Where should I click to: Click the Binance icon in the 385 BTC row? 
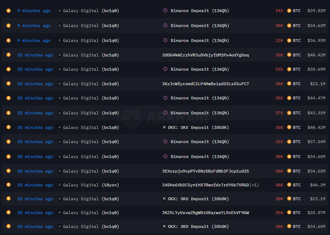click(165, 98)
